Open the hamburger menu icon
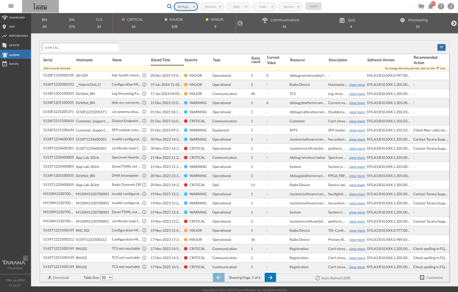Screen dimensions: 458x292 pyautogui.click(x=11, y=6)
